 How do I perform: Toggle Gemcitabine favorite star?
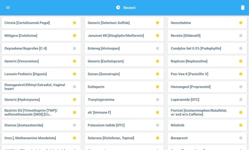(x=241, y=23)
